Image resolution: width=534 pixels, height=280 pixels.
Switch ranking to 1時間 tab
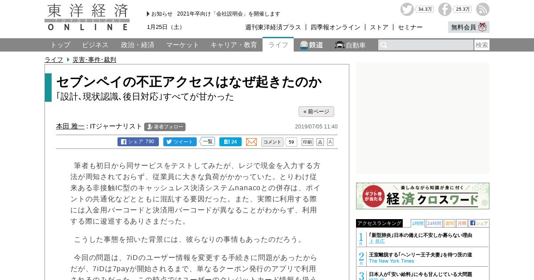pos(418,223)
